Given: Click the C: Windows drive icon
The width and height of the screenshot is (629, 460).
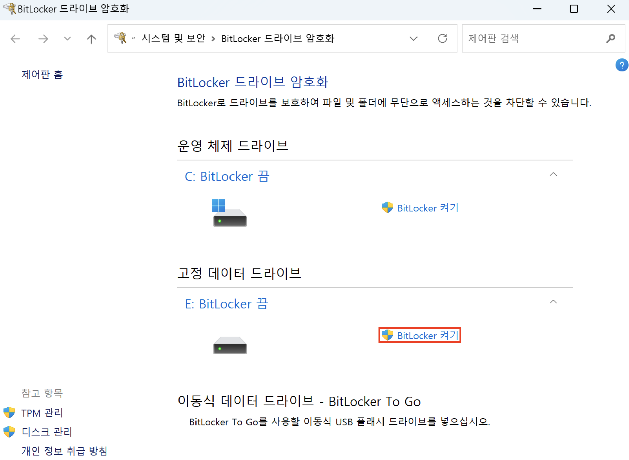Looking at the screenshot, I should point(230,213).
